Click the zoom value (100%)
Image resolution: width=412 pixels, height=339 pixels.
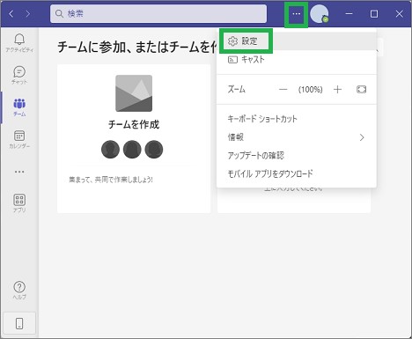(310, 90)
